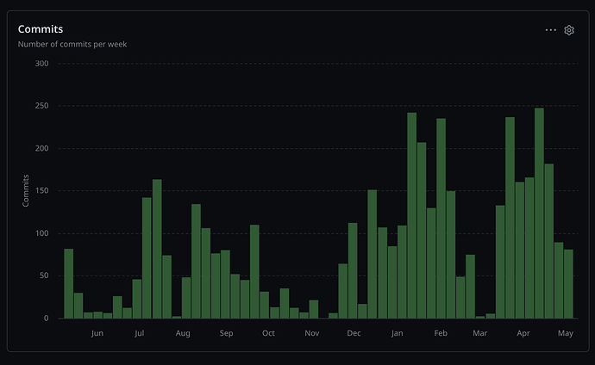Click the '0' y-axis tick label
Viewport: 595px width, 365px height.
(x=47, y=318)
